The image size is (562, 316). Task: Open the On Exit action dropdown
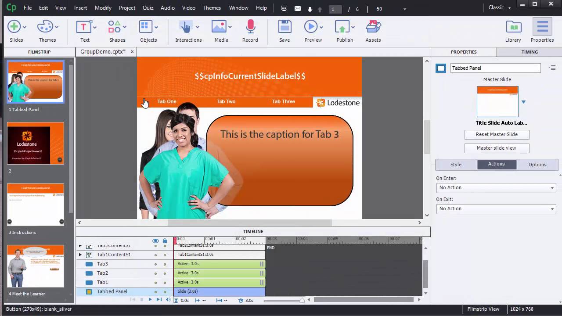click(496, 208)
